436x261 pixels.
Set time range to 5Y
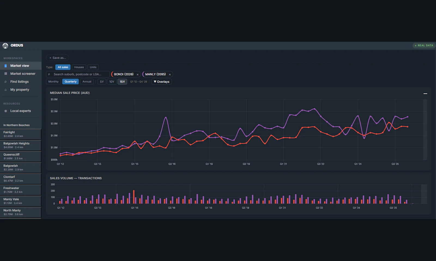[x=102, y=82]
